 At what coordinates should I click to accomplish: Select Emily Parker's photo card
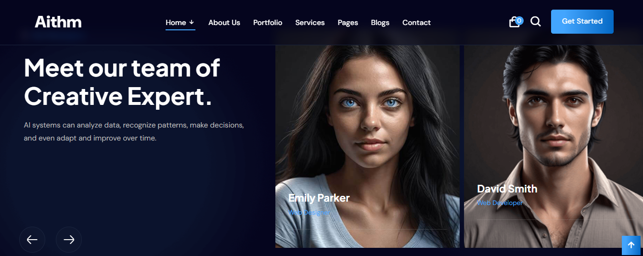[x=367, y=146]
